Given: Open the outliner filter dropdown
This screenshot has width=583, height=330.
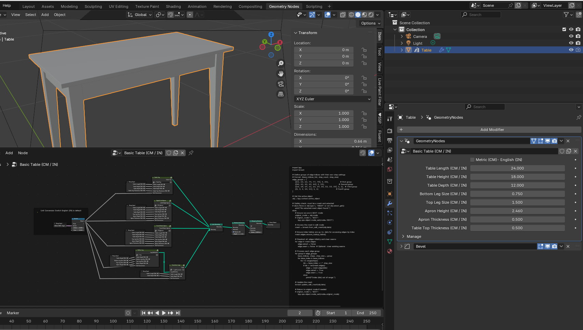Looking at the screenshot, I should click(x=568, y=15).
